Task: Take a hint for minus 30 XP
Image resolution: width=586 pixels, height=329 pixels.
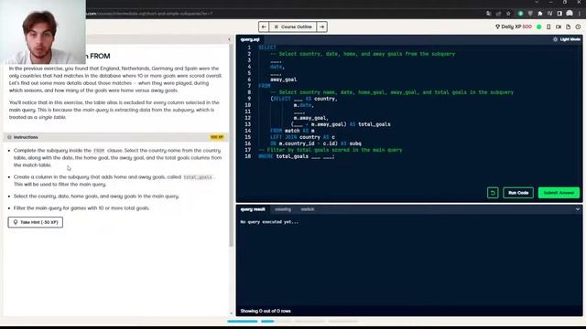Action: point(36,222)
